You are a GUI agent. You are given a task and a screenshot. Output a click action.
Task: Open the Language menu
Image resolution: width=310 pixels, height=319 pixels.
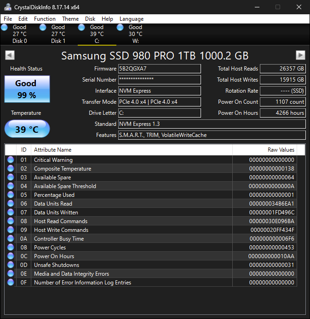132,19
